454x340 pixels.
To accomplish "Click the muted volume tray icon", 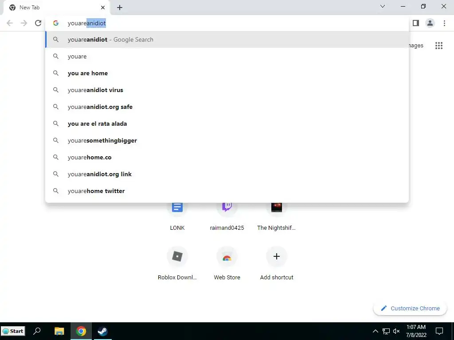I will click(x=396, y=331).
